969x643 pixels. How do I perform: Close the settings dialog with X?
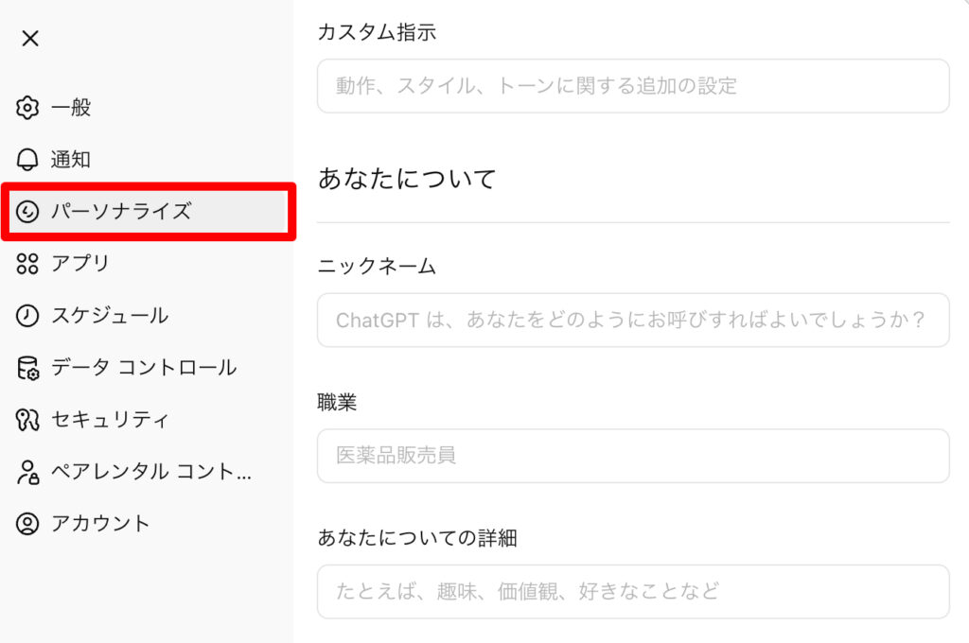(30, 39)
